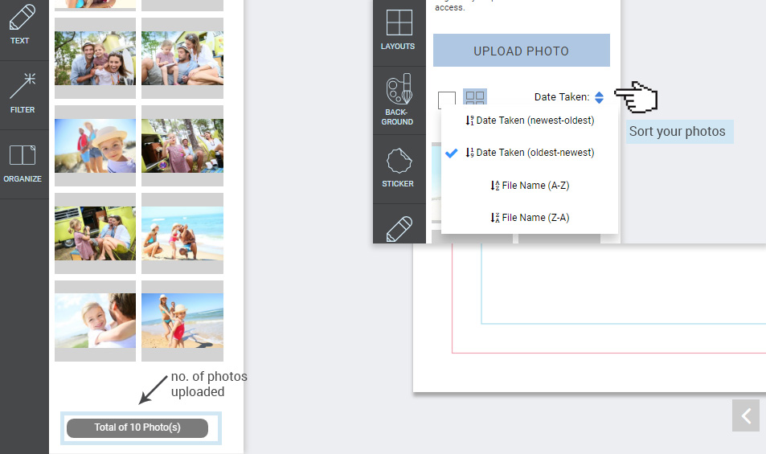
Task: Open the Layouts panel
Action: tap(399, 31)
